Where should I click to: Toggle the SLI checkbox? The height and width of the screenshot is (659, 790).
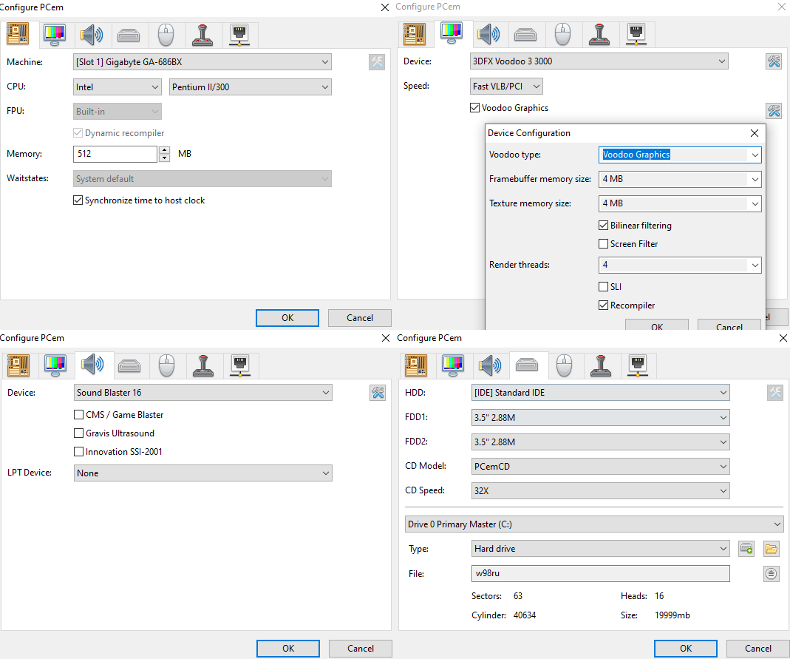coord(603,287)
